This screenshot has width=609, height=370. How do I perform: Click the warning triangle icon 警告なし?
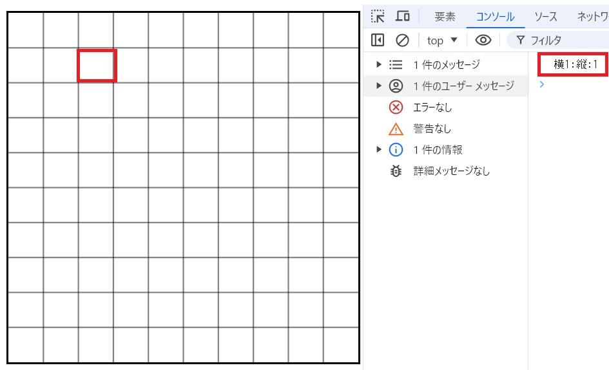pyautogui.click(x=396, y=129)
